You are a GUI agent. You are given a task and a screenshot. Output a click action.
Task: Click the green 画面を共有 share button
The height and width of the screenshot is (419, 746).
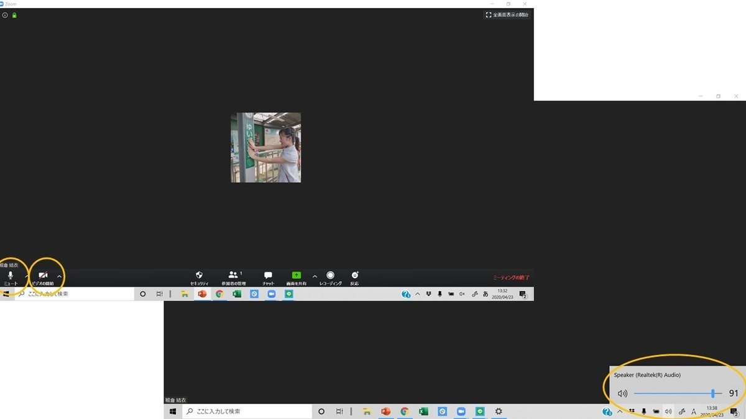[x=297, y=277]
